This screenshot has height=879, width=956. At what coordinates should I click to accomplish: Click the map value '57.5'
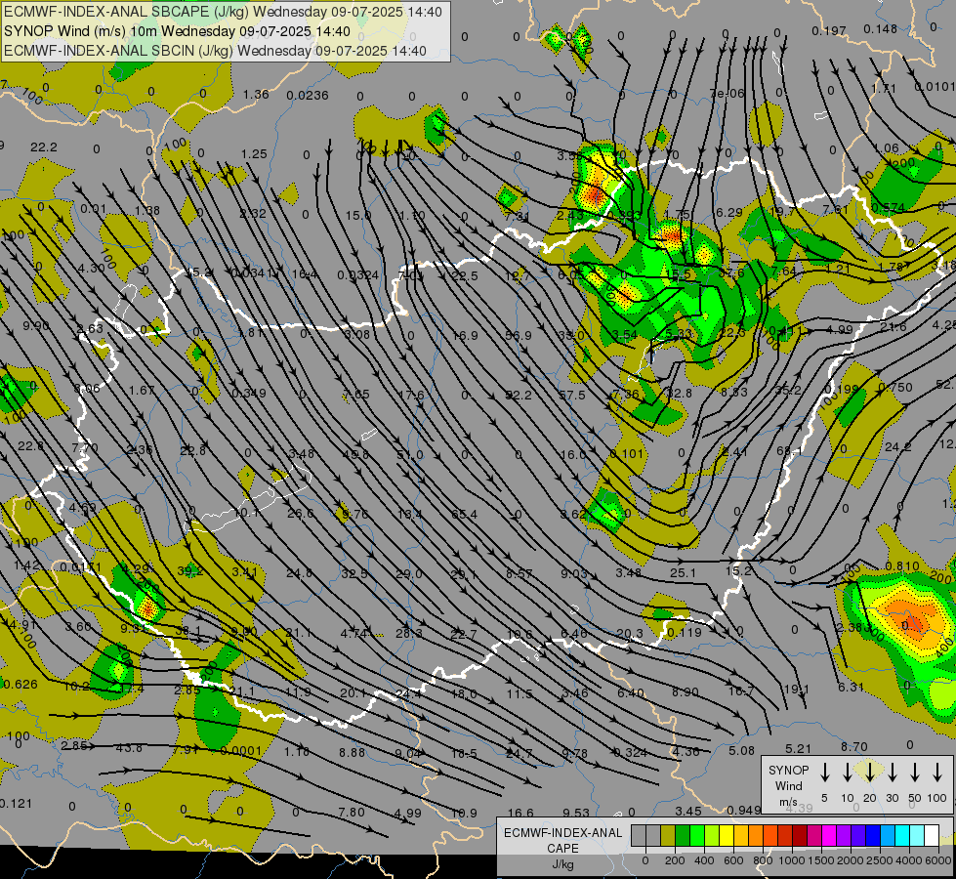(572, 396)
